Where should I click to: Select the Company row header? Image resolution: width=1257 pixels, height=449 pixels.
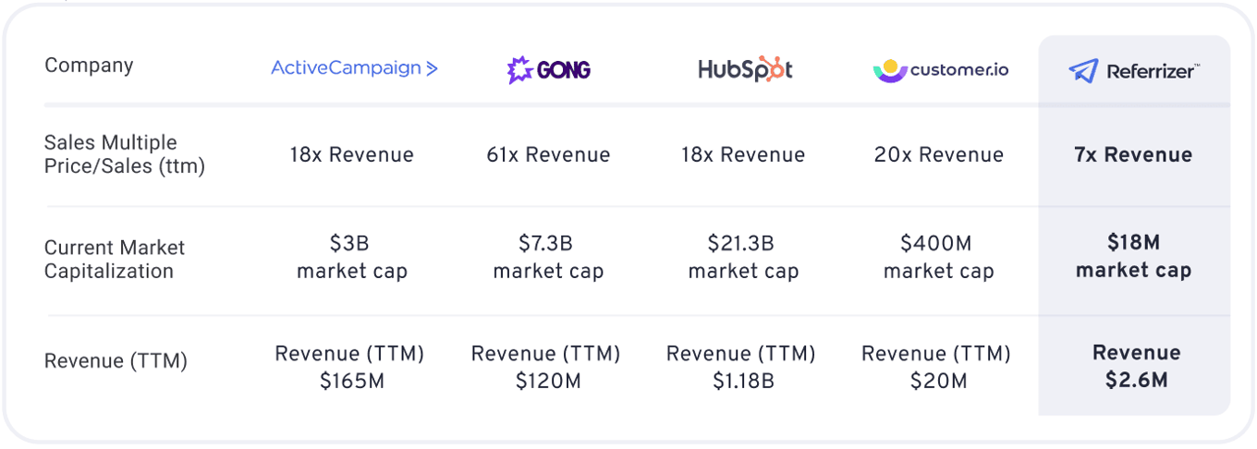(89, 66)
